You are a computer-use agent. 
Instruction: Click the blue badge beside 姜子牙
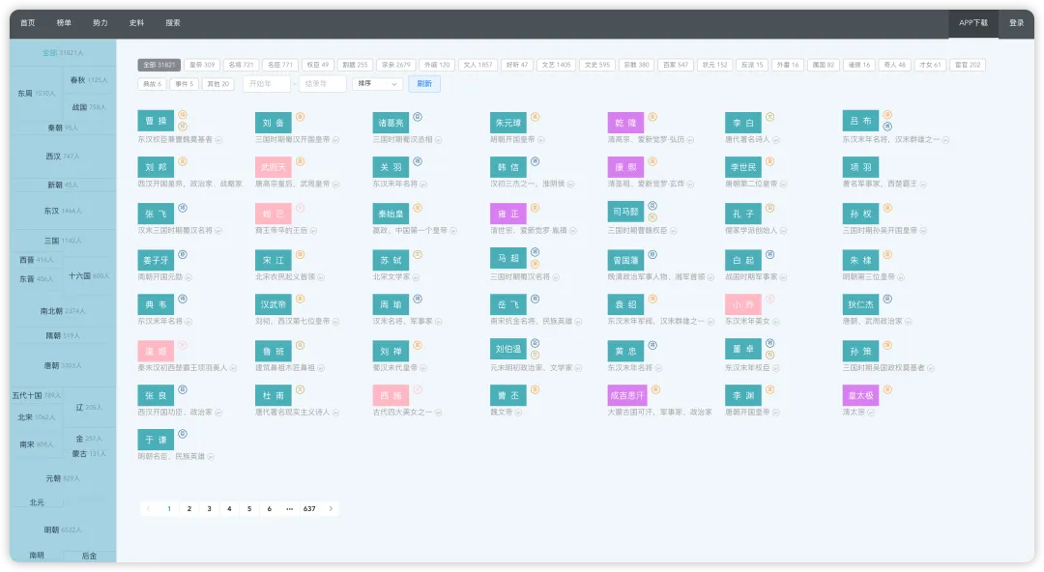tap(183, 254)
